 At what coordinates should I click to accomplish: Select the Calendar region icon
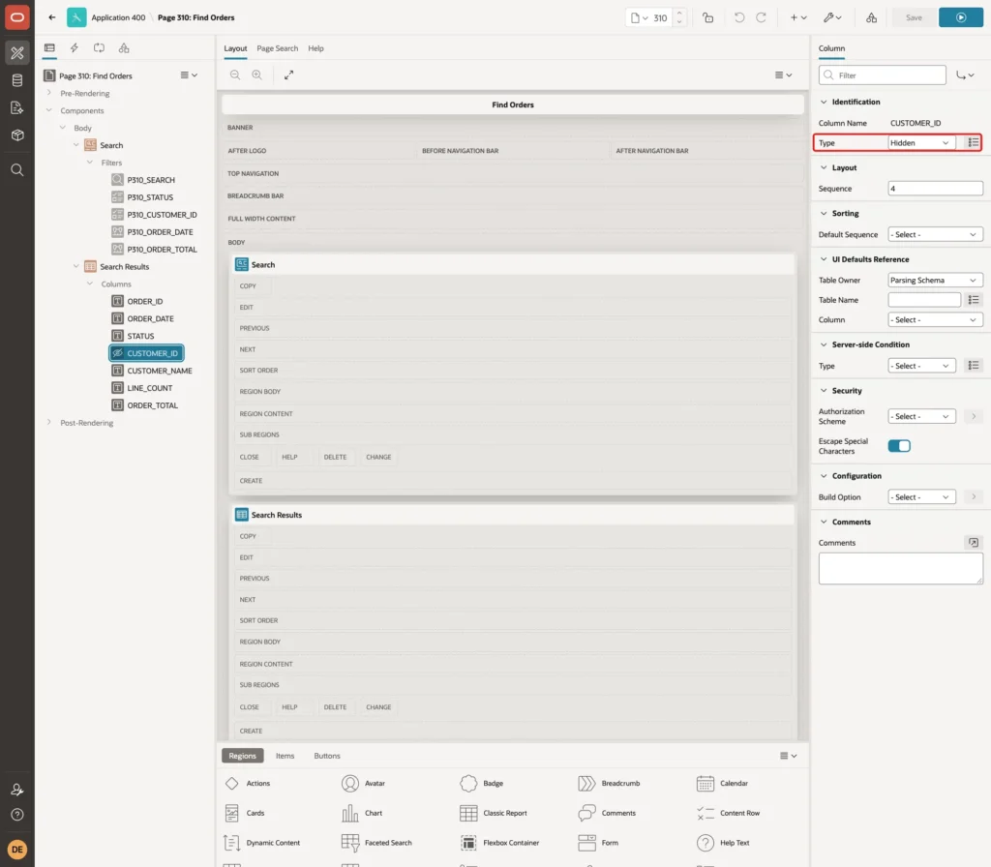pyautogui.click(x=706, y=783)
